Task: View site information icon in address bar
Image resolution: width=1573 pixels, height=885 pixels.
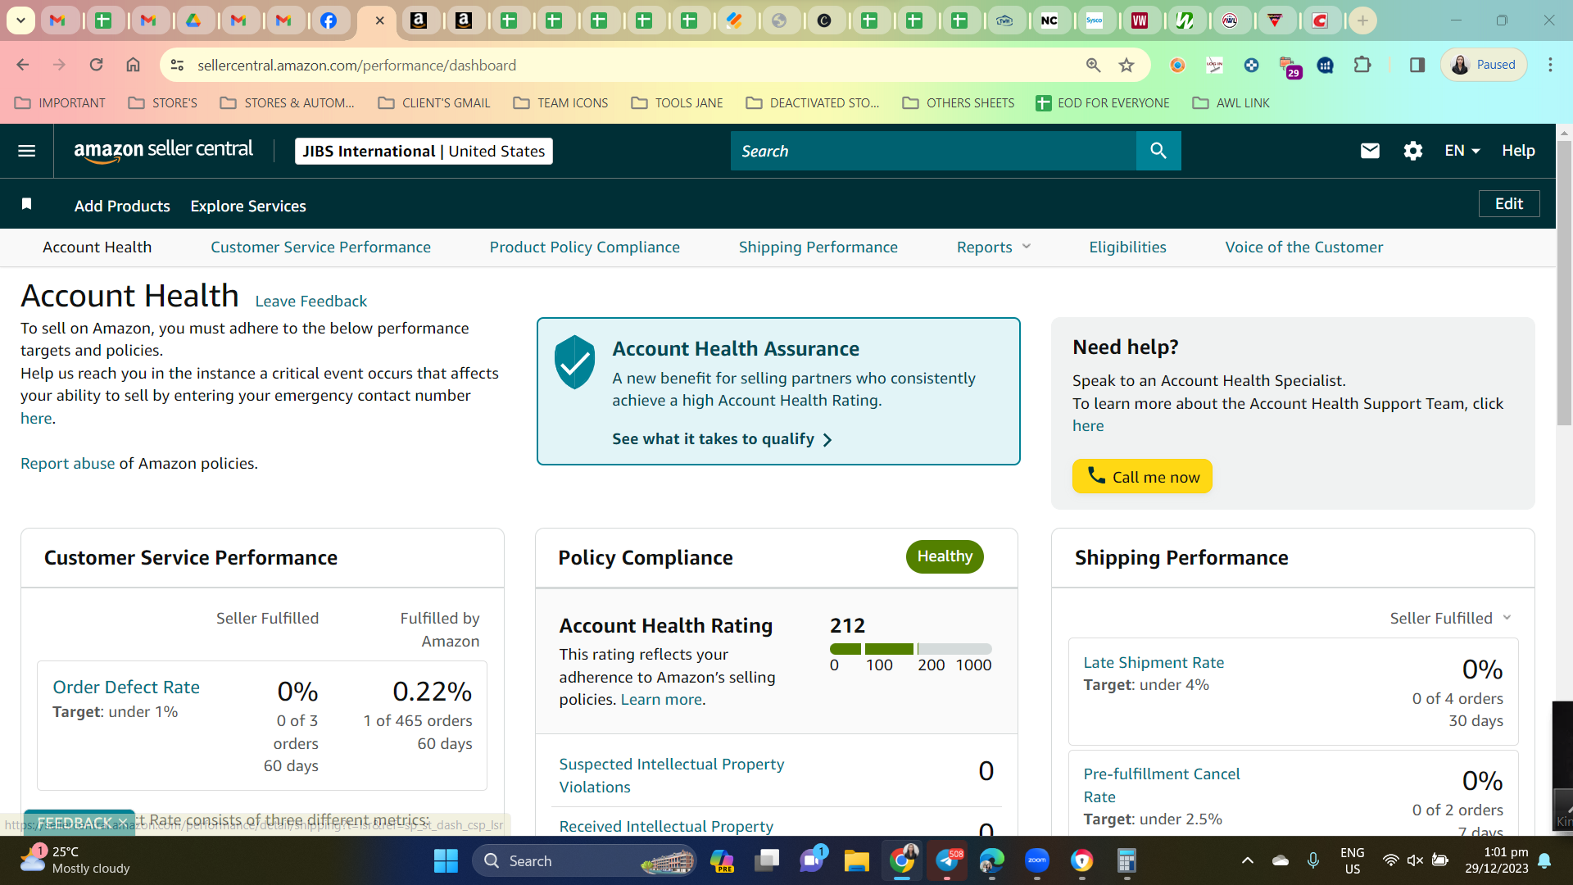Action: tap(177, 65)
